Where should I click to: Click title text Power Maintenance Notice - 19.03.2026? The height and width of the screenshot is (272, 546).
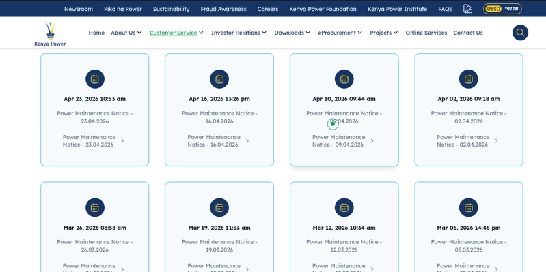pos(219,245)
